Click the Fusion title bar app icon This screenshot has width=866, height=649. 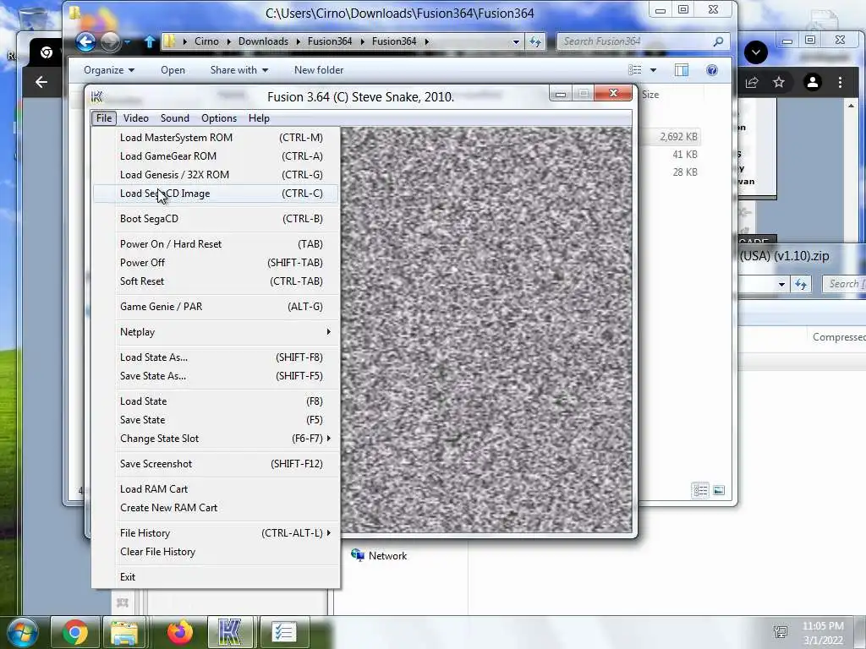(x=97, y=97)
